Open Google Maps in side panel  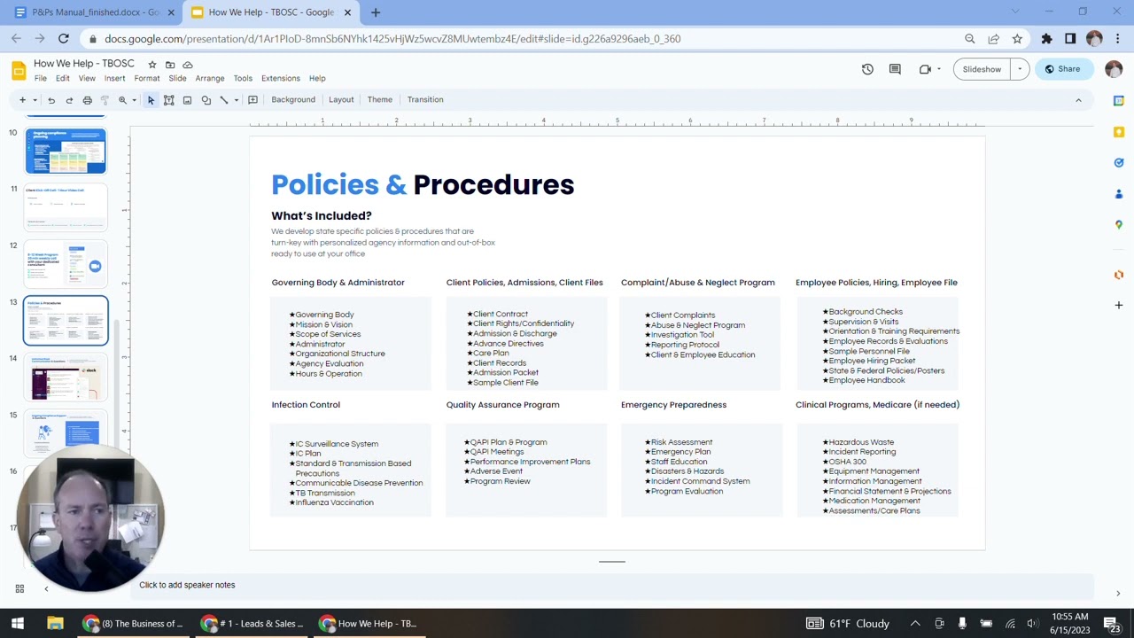tap(1119, 225)
